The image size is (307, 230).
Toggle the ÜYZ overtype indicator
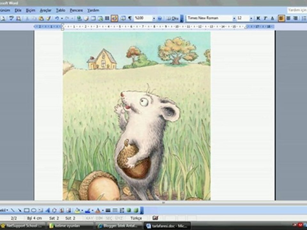[119, 218]
